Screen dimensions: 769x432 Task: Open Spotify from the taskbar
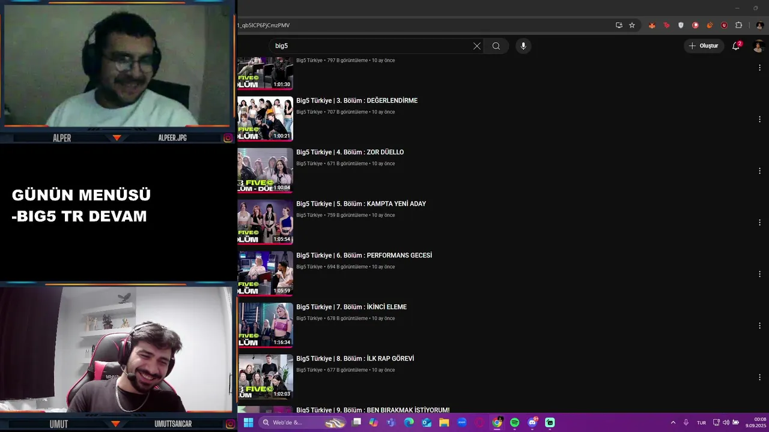pos(515,422)
